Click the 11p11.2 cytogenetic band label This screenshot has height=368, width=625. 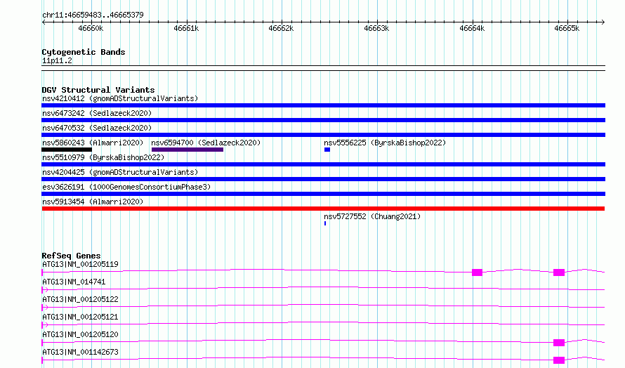(57, 60)
